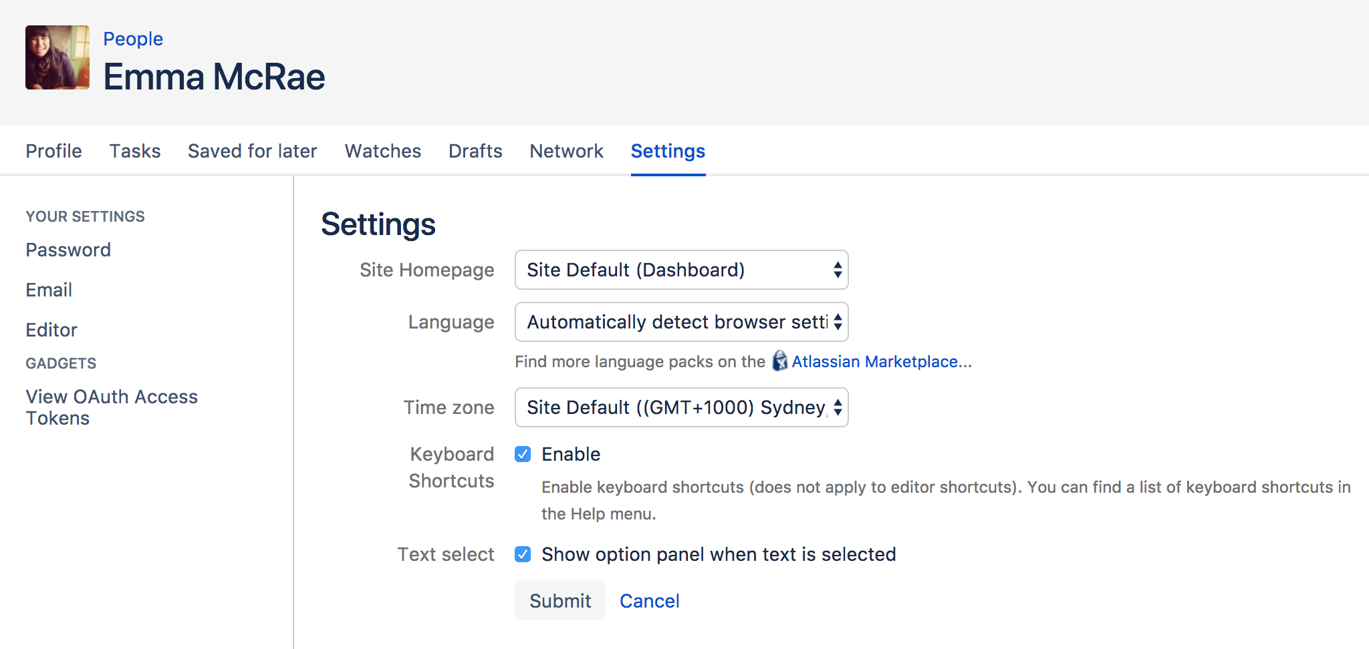Switch to the Network tab
This screenshot has width=1369, height=649.
click(x=566, y=151)
